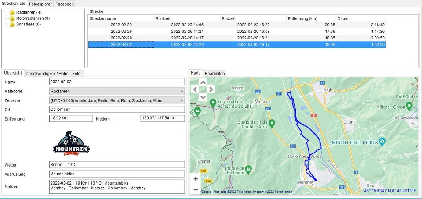
Task: Click Pointe de Bellevue mountain marker
Action: tap(248, 169)
